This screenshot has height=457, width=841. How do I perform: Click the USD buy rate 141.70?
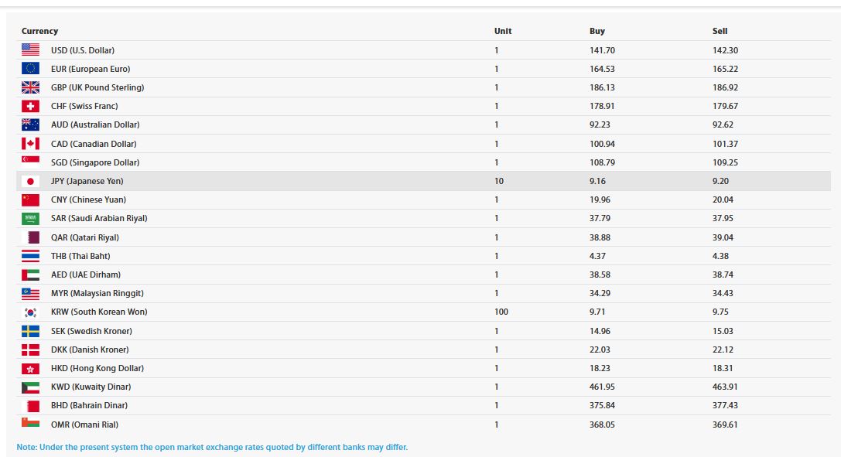tap(601, 50)
